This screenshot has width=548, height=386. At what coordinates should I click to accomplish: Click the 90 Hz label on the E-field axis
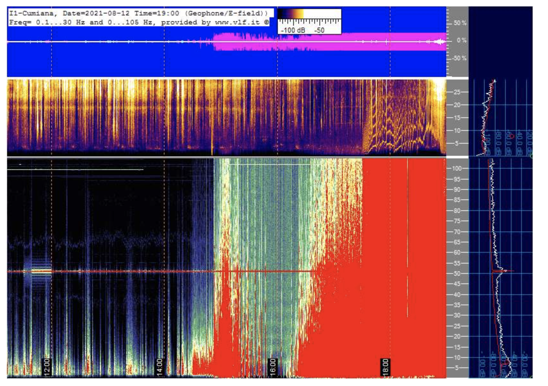click(x=457, y=189)
